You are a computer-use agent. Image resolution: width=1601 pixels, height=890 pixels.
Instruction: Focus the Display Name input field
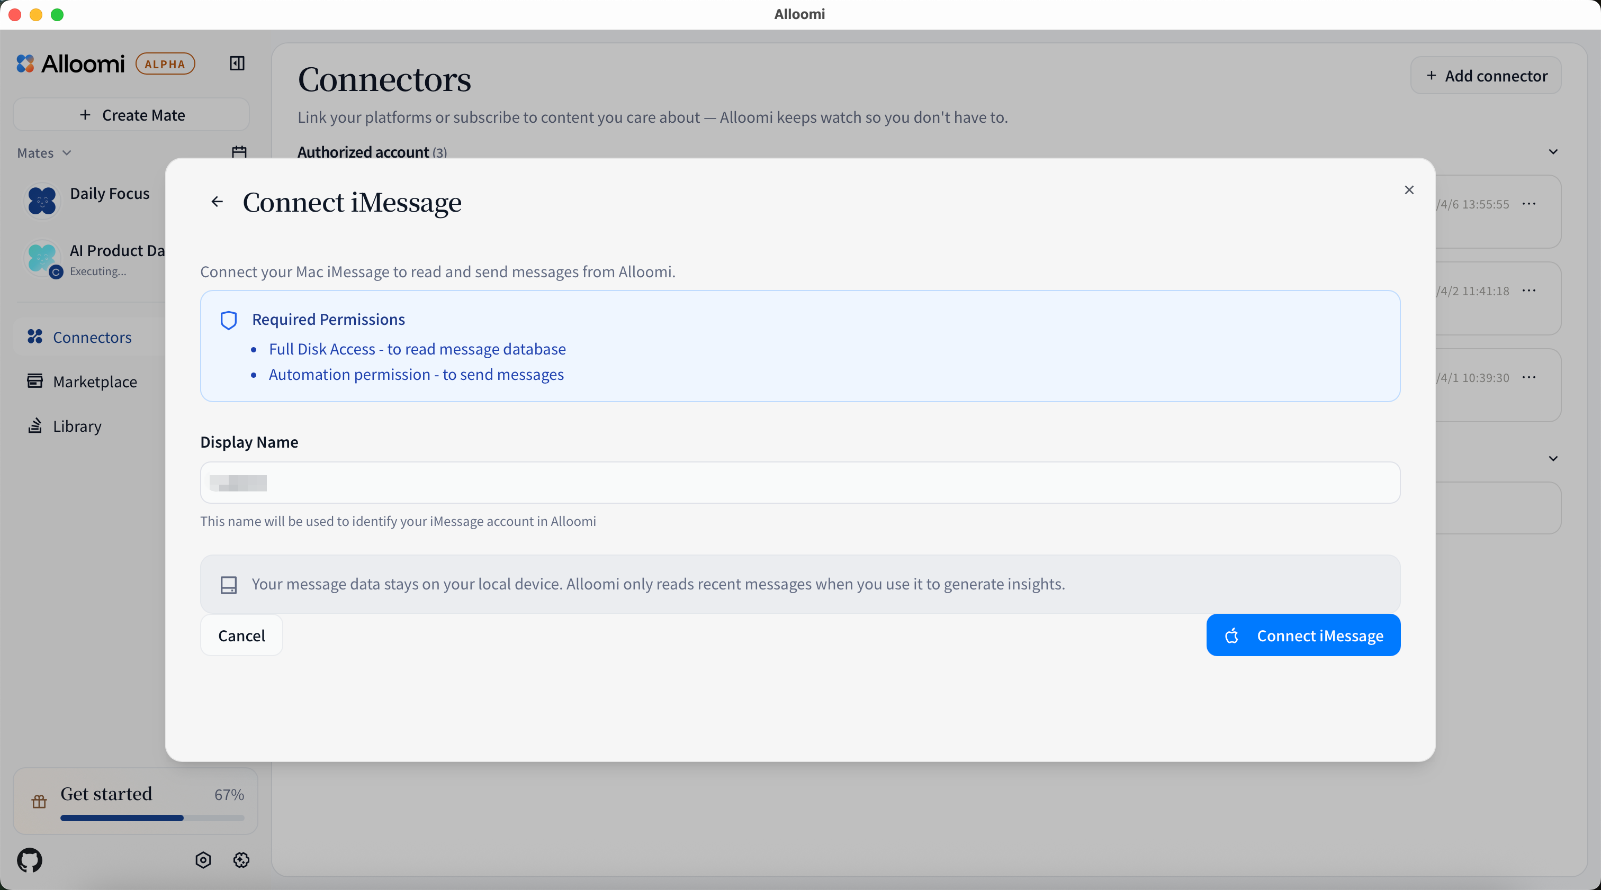coord(799,483)
